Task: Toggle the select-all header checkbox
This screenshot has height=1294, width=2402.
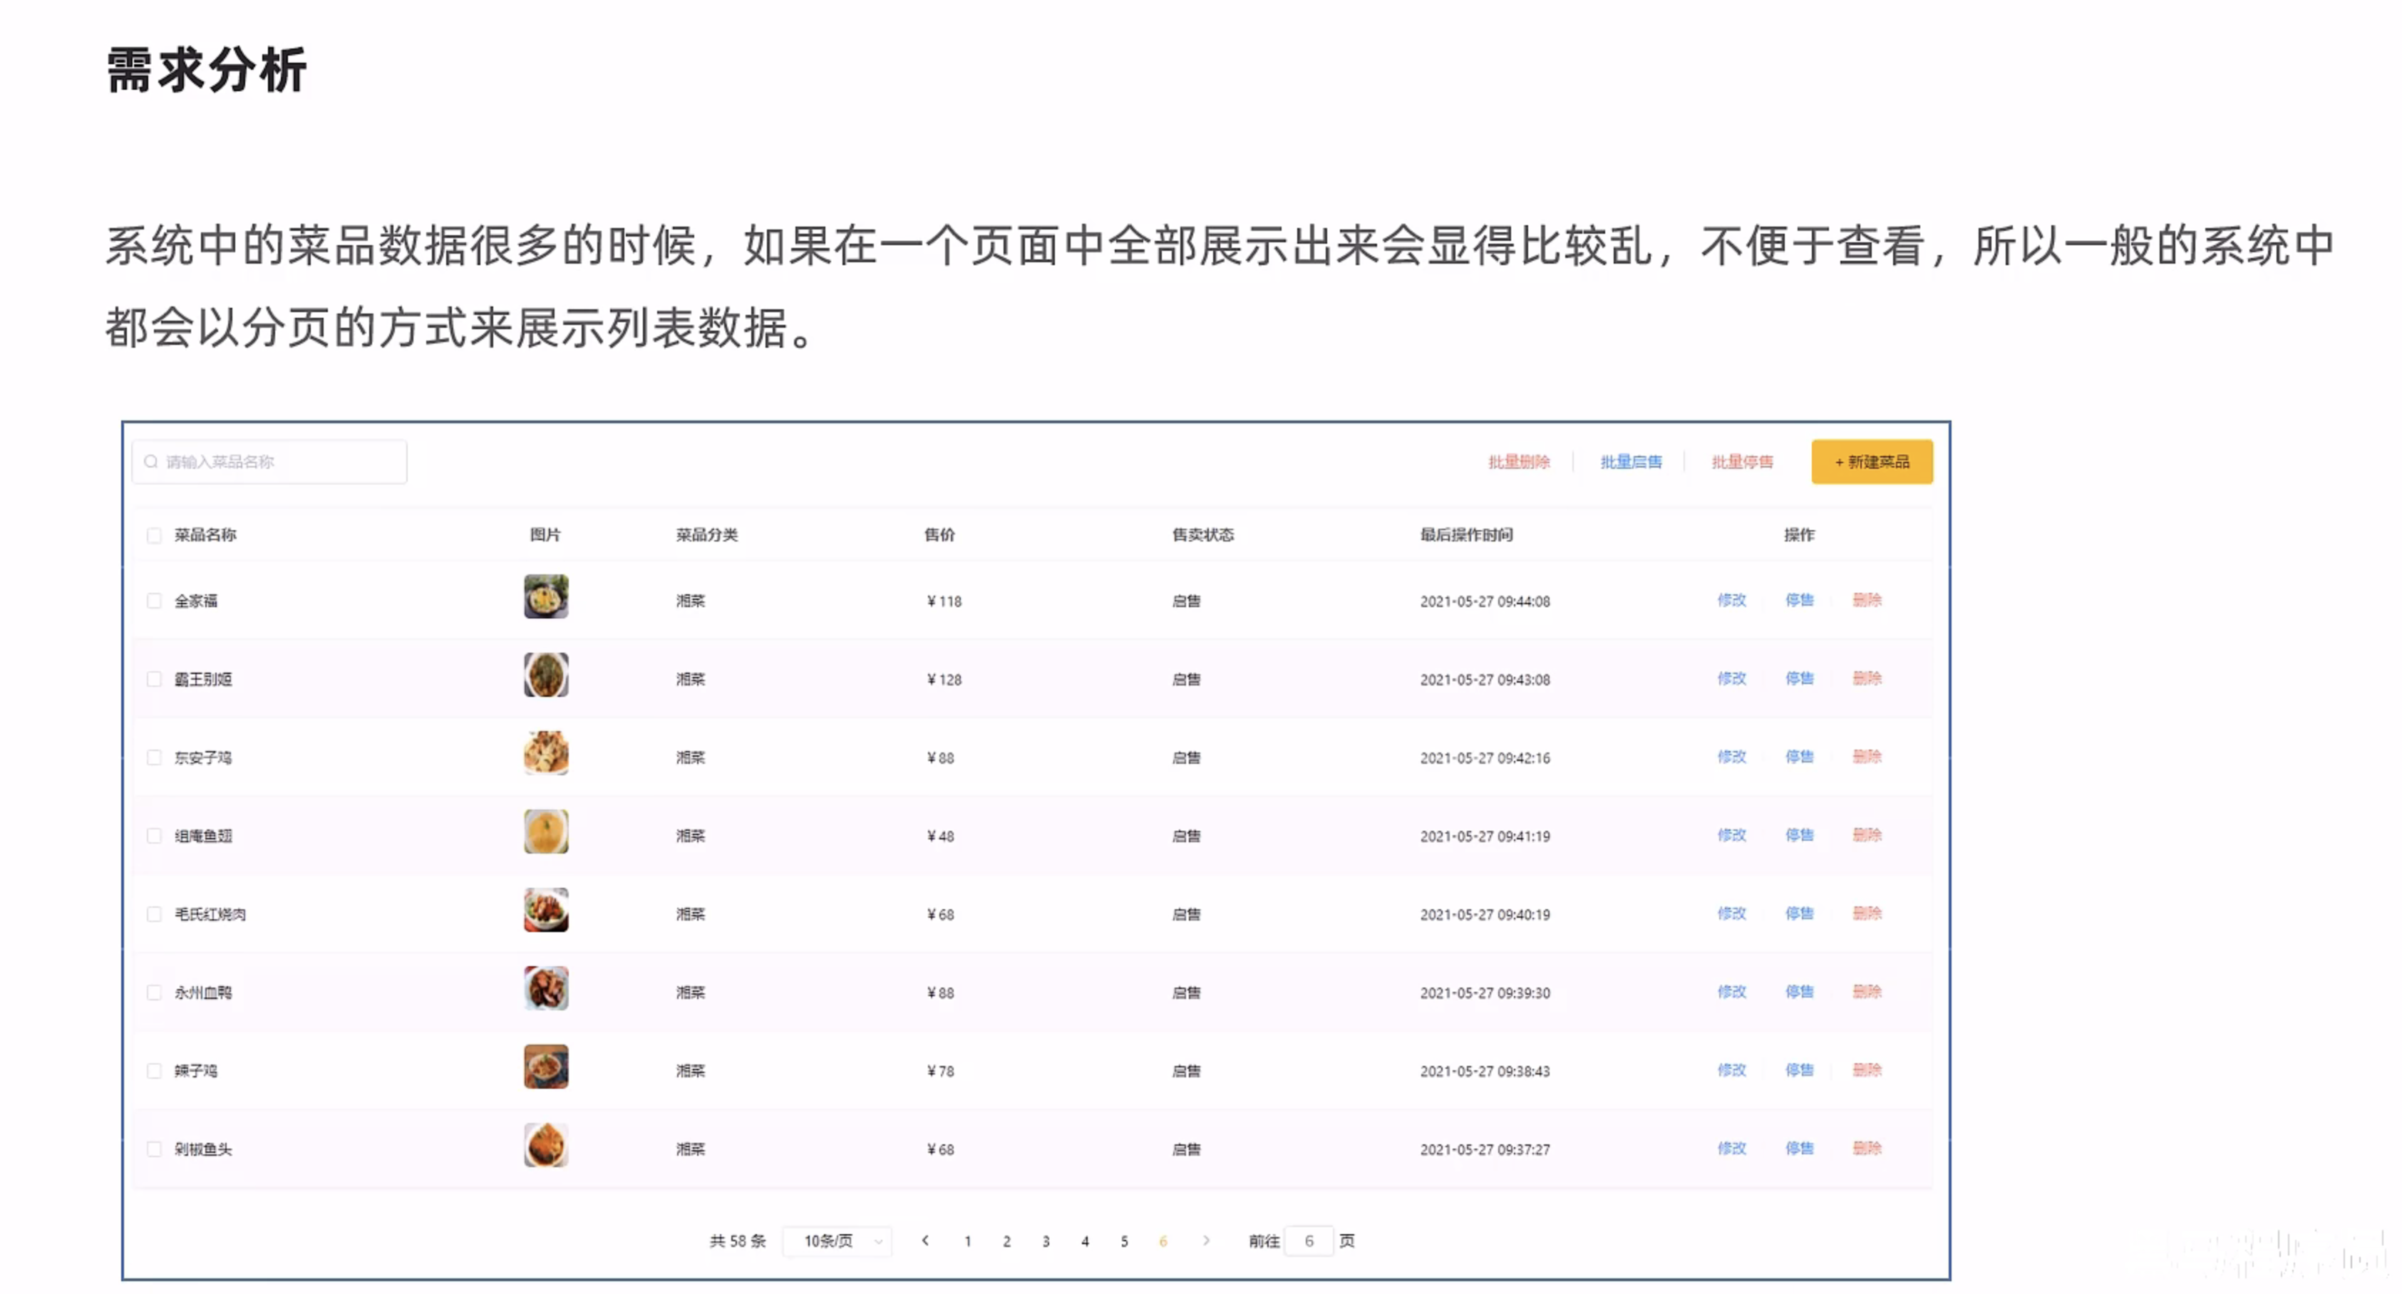Action: pyautogui.click(x=154, y=535)
